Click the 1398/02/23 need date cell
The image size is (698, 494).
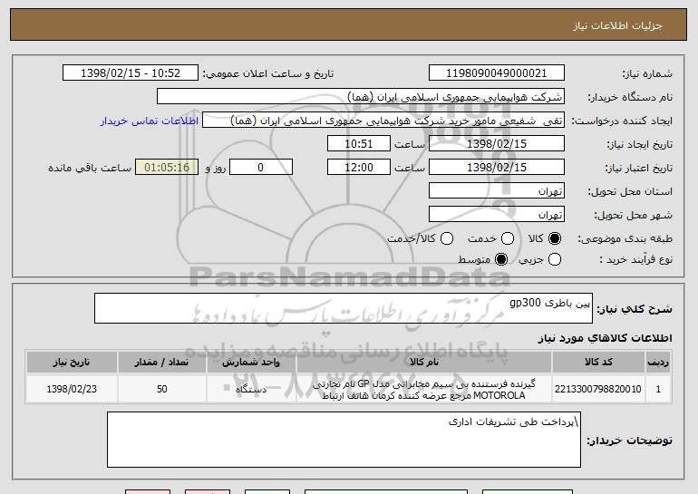pyautogui.click(x=72, y=389)
